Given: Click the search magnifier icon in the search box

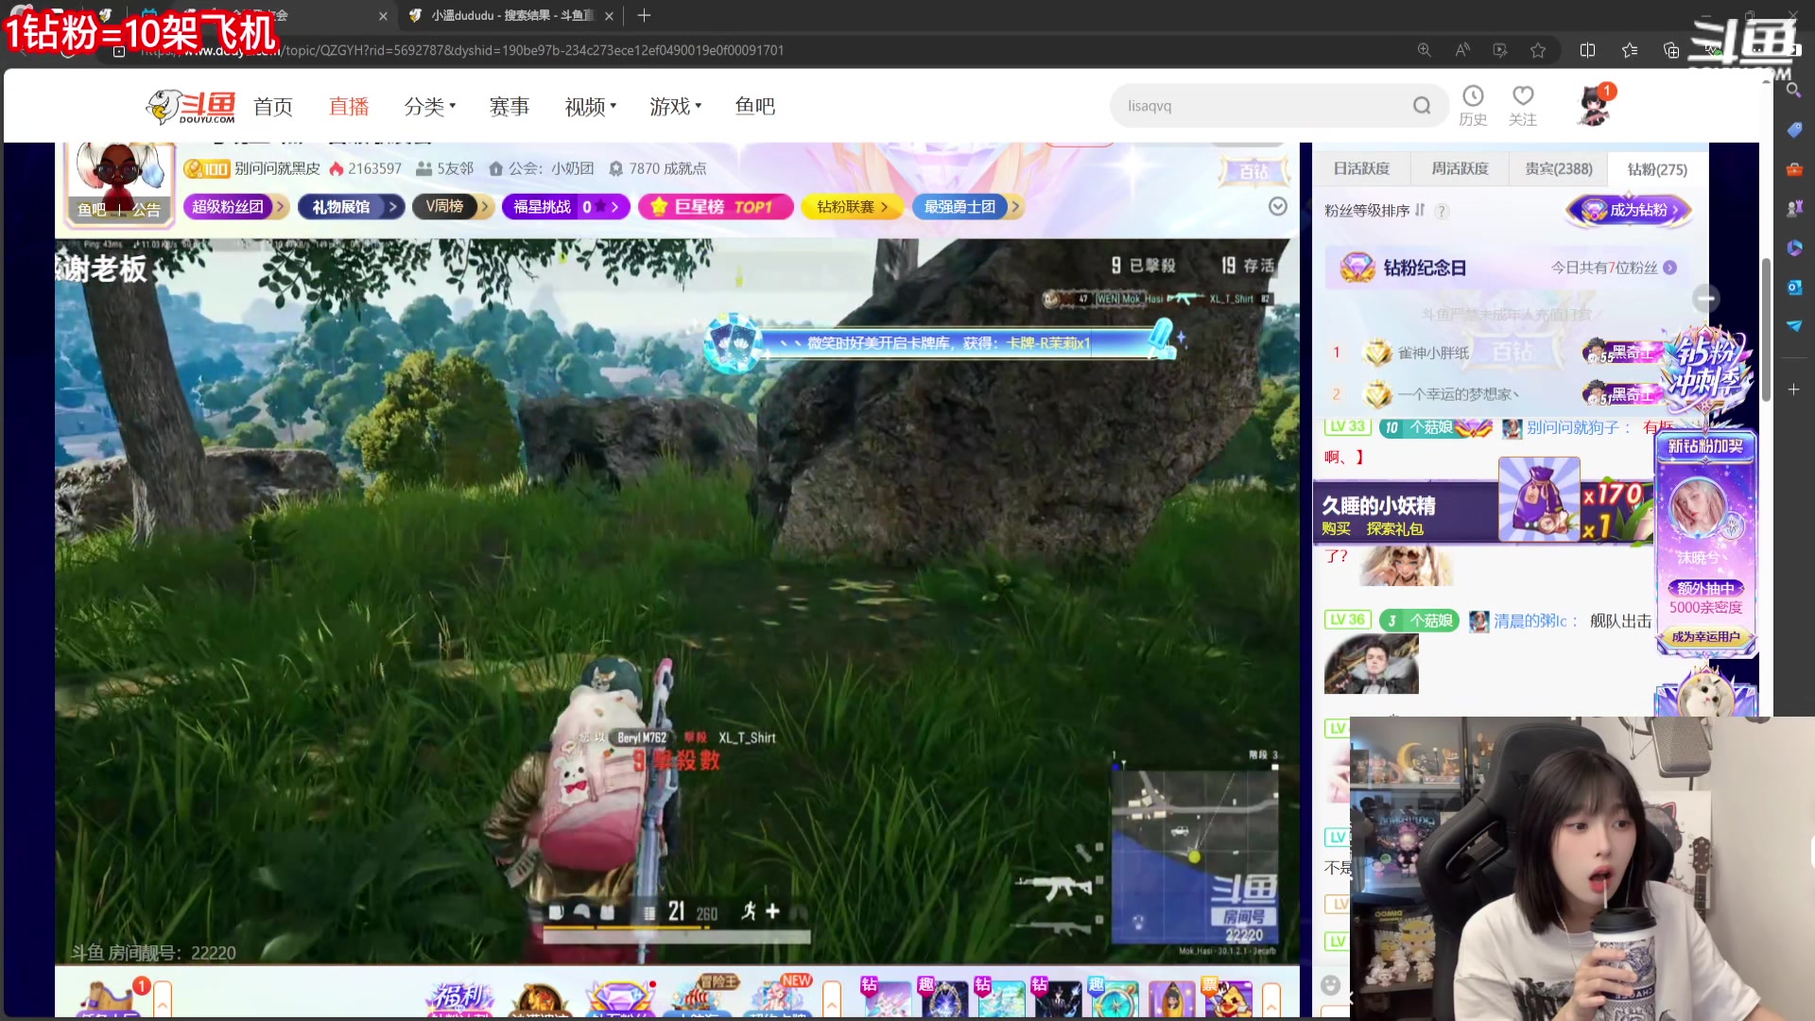Looking at the screenshot, I should point(1422,106).
